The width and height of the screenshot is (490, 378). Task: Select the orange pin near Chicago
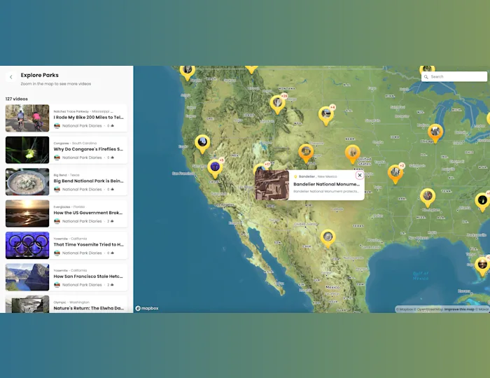click(435, 134)
